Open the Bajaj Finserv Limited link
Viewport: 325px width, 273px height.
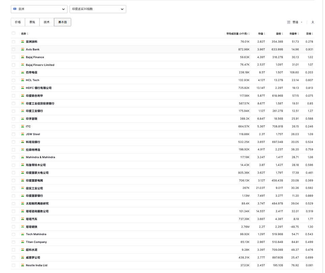40,65
